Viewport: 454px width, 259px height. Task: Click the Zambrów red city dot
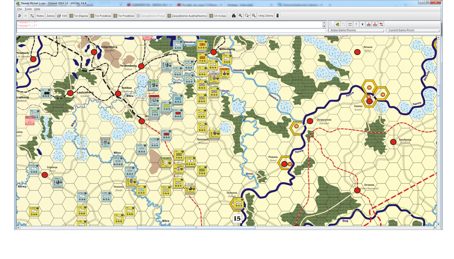click(393, 142)
